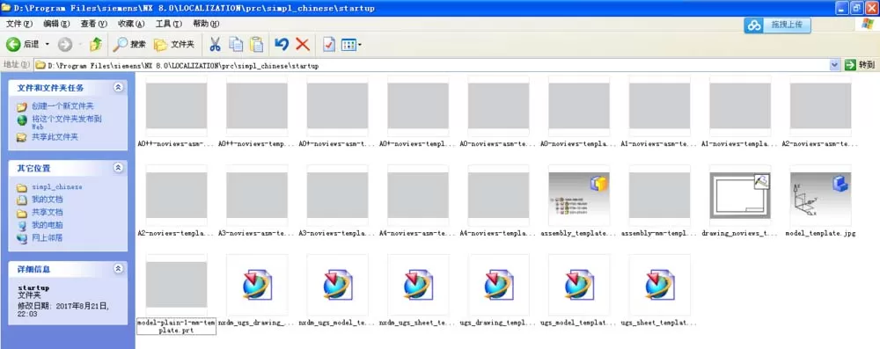The width and height of the screenshot is (880, 349).
Task: Open simpl_chinese in Other Places
Action: 56,187
